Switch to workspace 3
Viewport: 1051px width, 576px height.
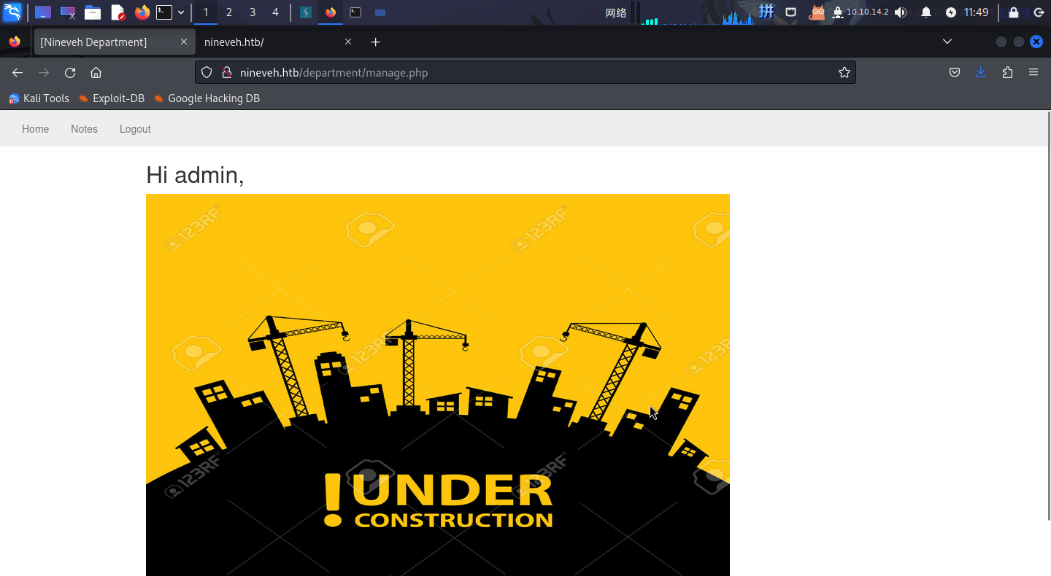tap(253, 12)
